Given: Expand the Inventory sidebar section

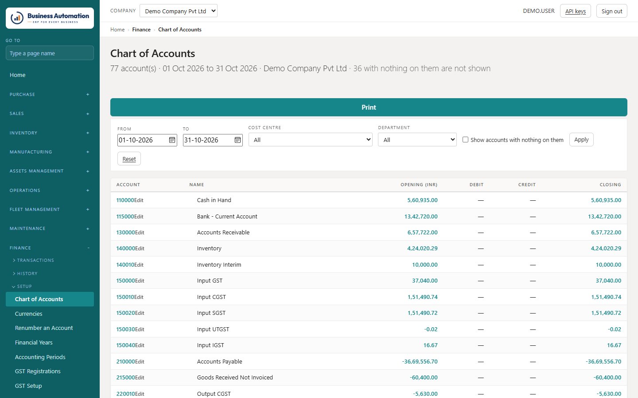Looking at the screenshot, I should point(50,133).
